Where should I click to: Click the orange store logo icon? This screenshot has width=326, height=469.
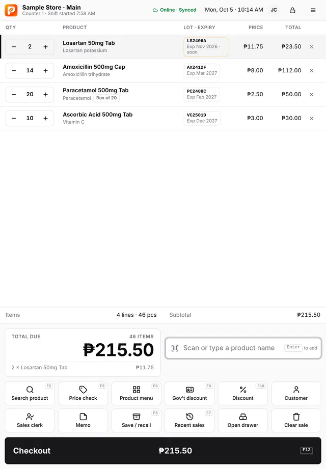click(11, 10)
